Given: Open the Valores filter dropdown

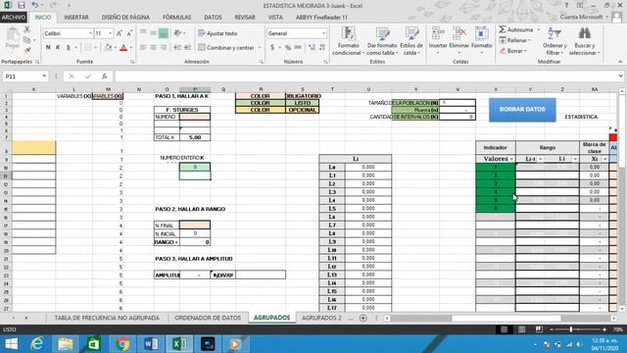Looking at the screenshot, I should 511,159.
